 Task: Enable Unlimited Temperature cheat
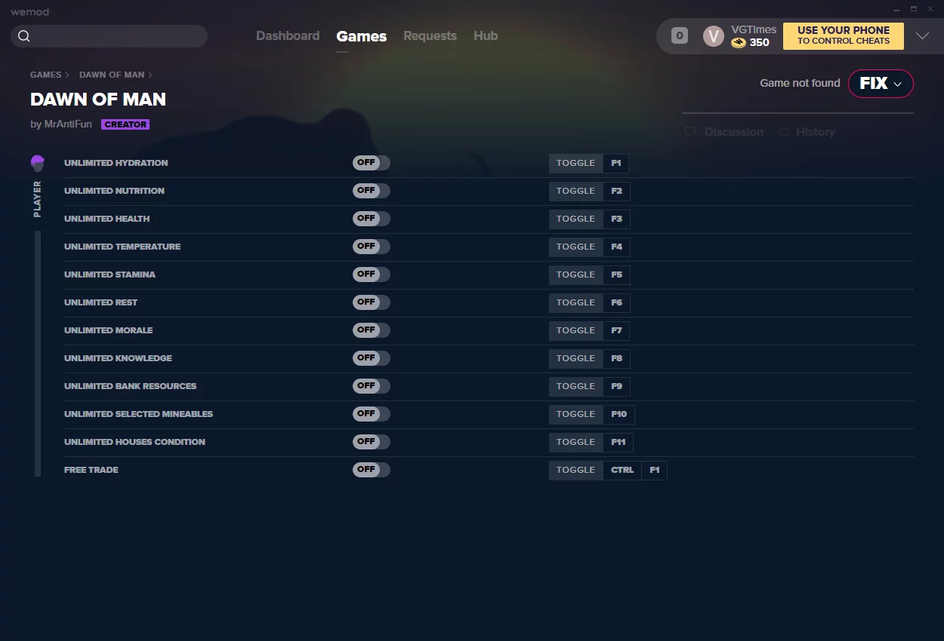[372, 247]
